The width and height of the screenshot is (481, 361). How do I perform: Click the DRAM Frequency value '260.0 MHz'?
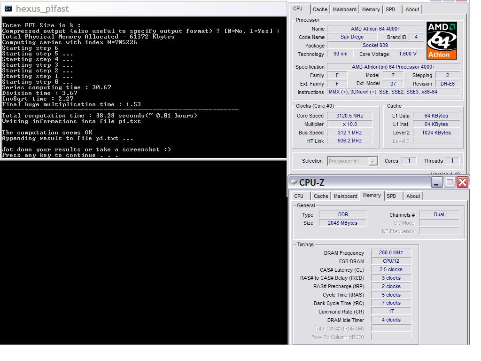coord(391,252)
